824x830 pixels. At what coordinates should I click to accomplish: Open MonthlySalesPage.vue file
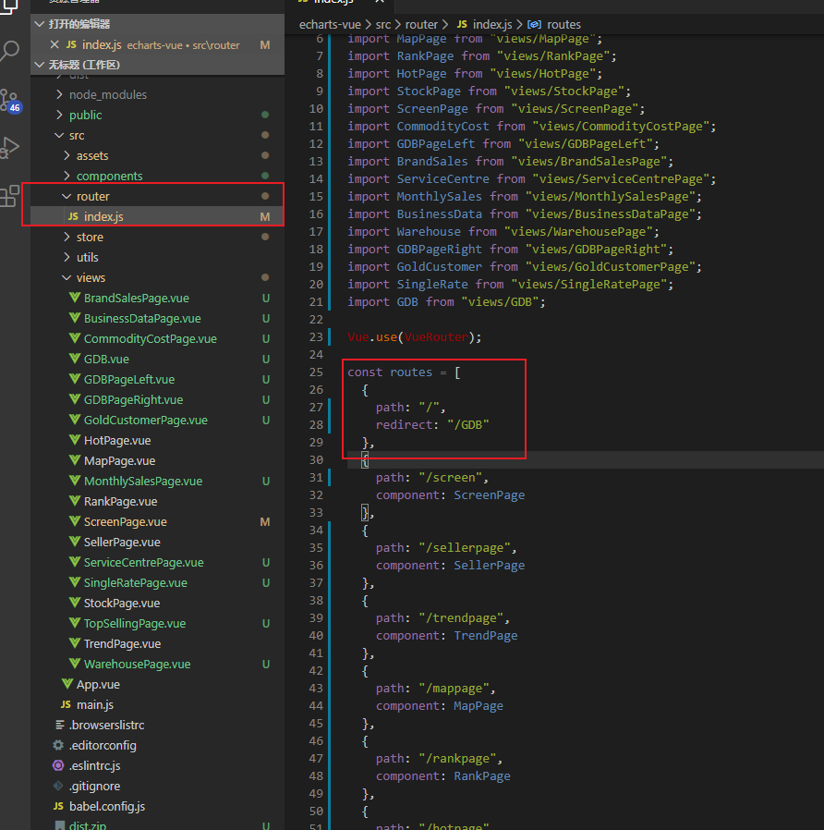pos(157,482)
